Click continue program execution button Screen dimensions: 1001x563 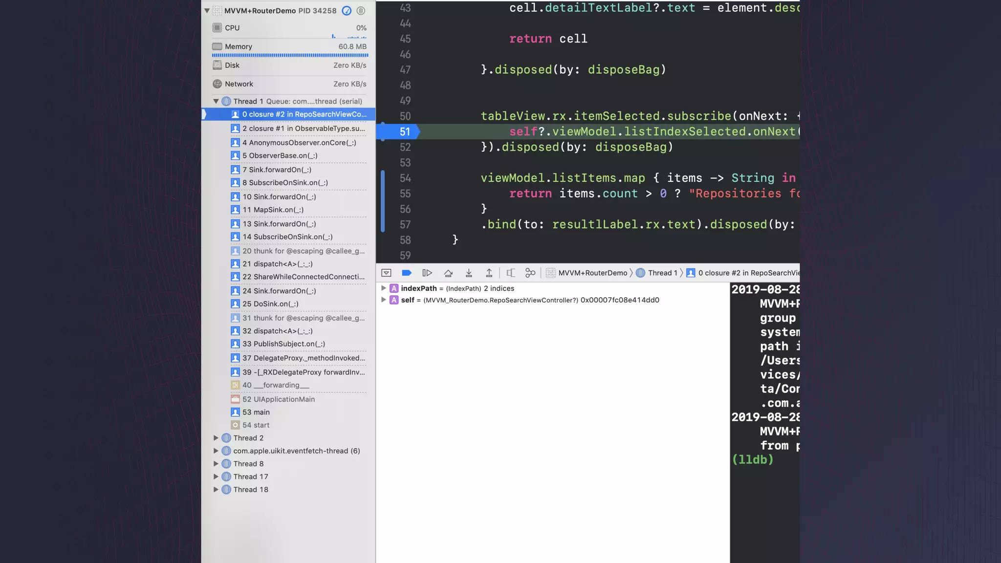tap(427, 273)
